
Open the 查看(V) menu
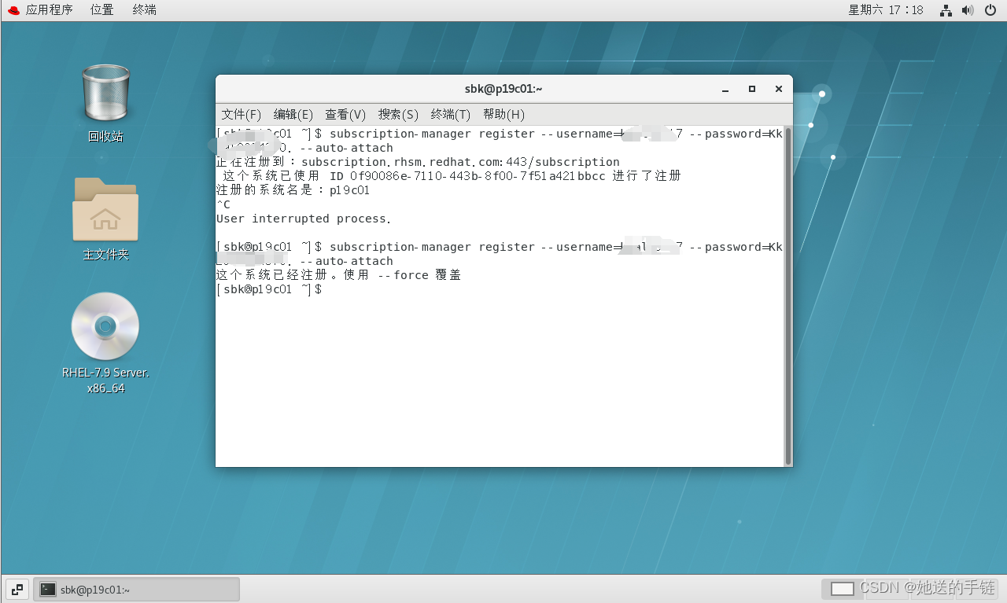point(345,115)
